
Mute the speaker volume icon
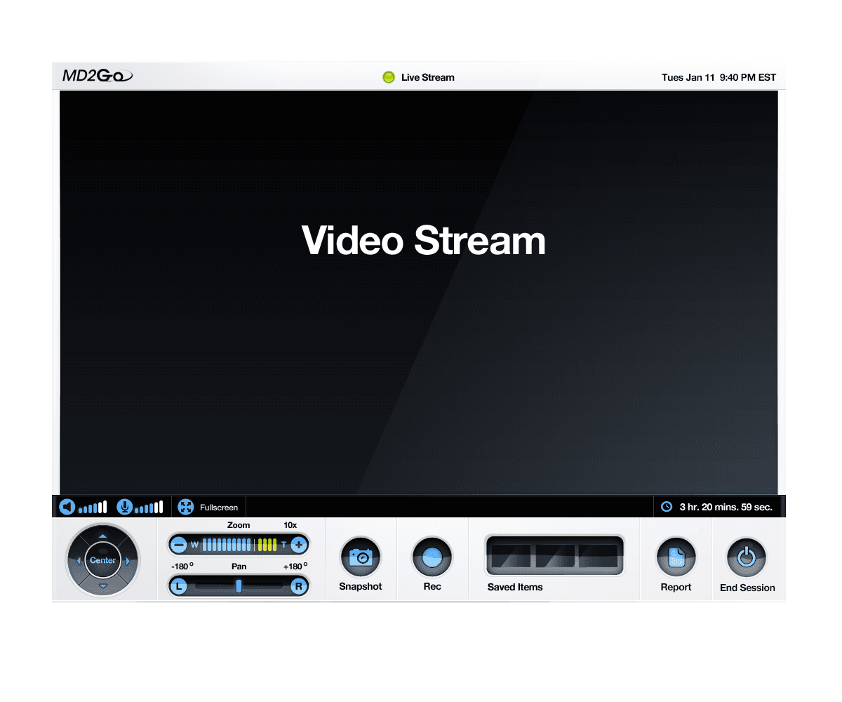(x=67, y=506)
